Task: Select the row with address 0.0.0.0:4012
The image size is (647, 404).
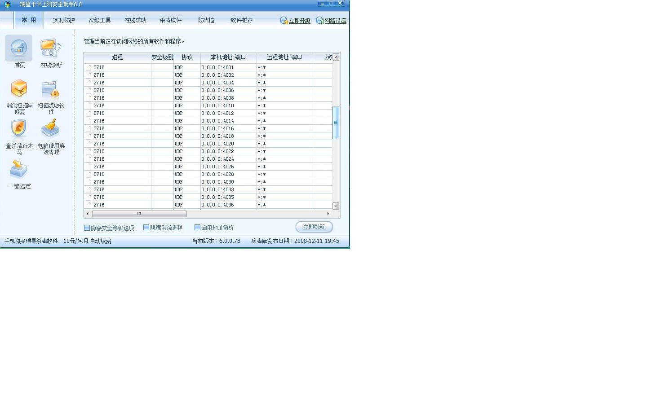Action: [208, 113]
